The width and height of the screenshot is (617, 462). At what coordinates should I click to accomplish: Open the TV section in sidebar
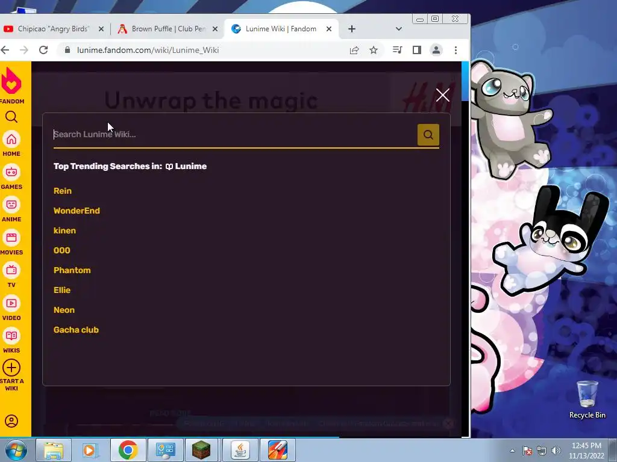(x=11, y=275)
